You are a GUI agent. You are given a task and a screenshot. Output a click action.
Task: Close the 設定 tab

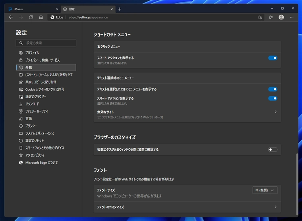point(112,9)
